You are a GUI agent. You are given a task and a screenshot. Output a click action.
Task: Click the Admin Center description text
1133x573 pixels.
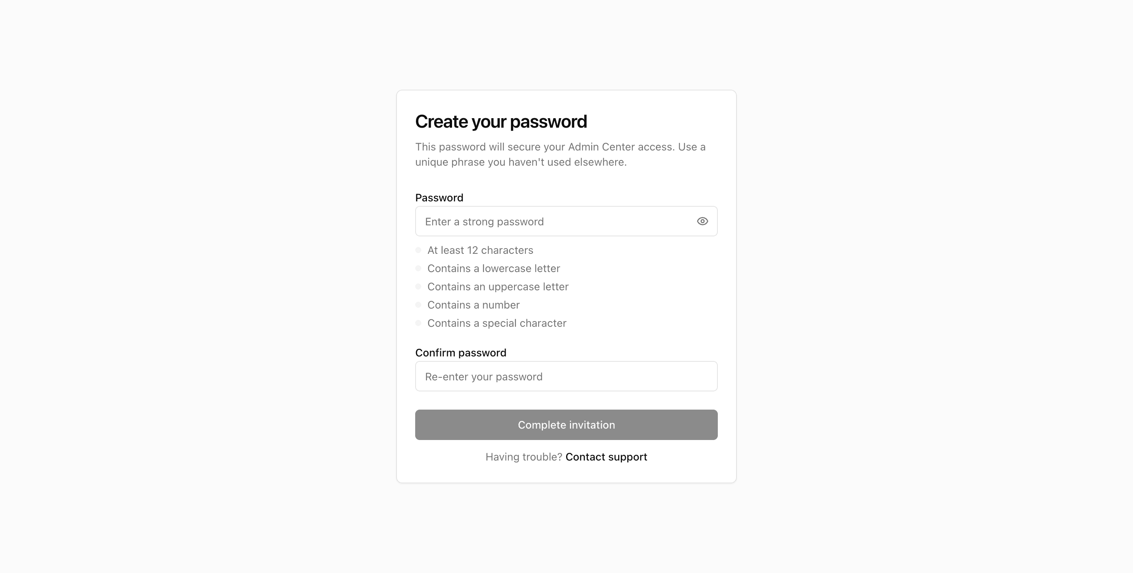click(x=560, y=154)
